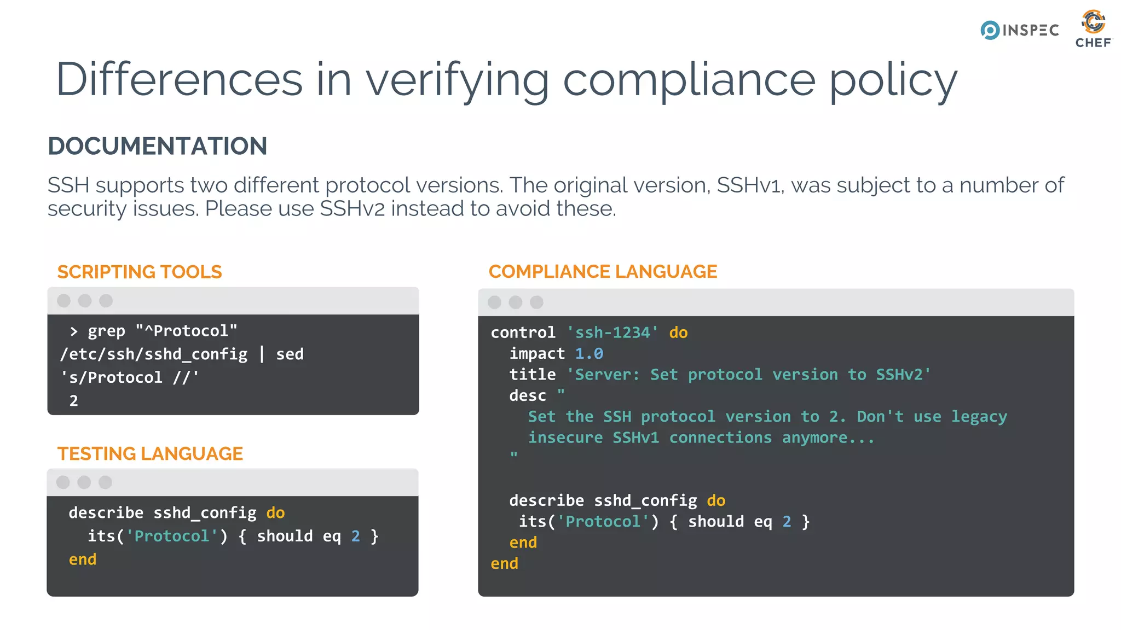
Task: Click the control 'ssh-1234' do line
Action: click(x=589, y=332)
